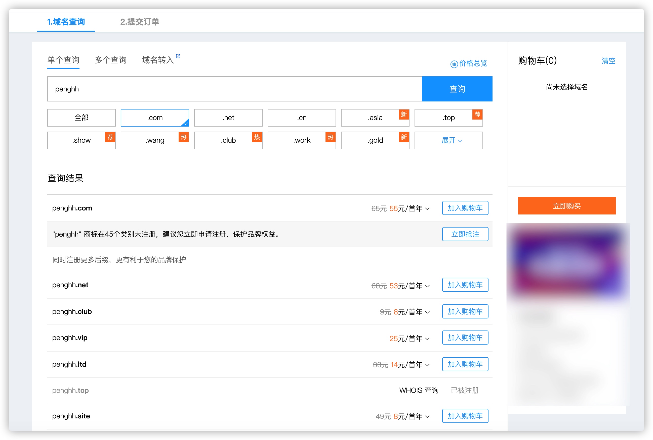Open price dropdown for penghh.com
The image size is (653, 440).
coord(427,208)
